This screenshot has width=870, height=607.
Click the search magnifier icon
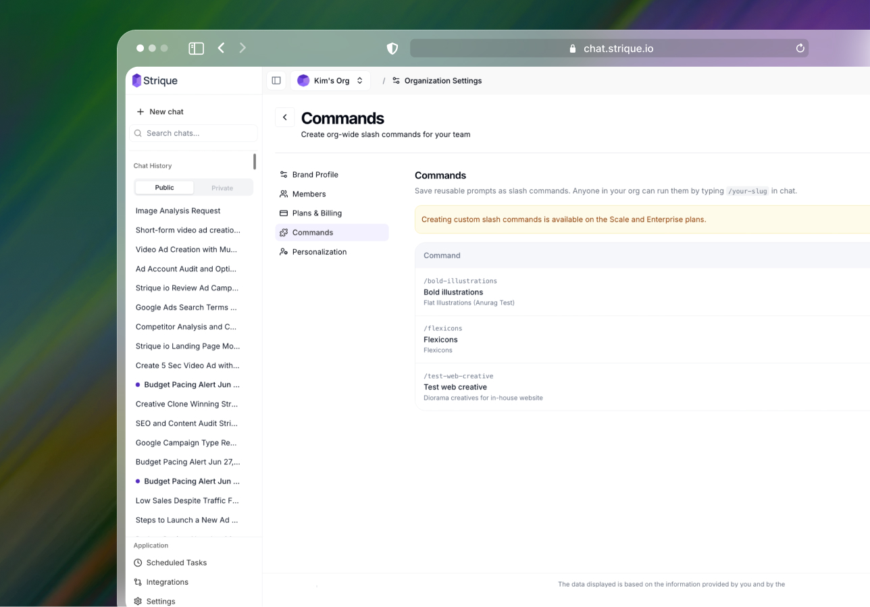click(x=138, y=133)
